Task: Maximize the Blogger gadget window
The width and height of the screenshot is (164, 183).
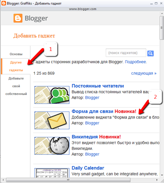Action: [x=156, y=3]
